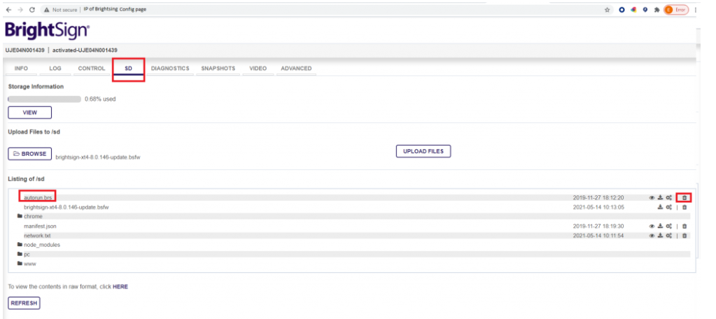Open gears icon for the .bsfw update file
Image resolution: width=716 pixels, height=319 pixels.
pos(668,207)
